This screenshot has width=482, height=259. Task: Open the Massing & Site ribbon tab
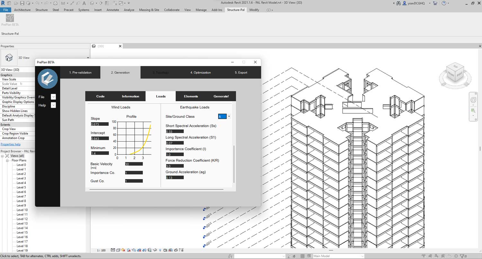pyautogui.click(x=149, y=10)
